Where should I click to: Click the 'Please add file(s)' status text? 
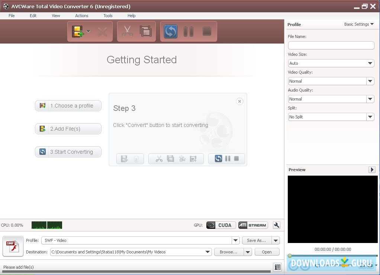[x=19, y=267]
